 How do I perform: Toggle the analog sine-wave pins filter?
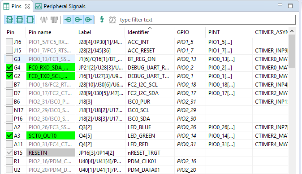point(44,20)
